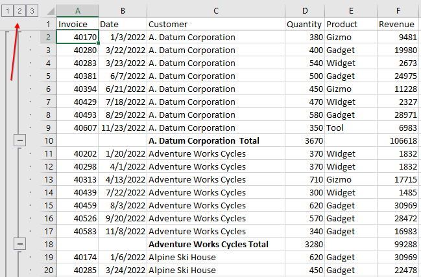Select invoice cell 40285

(78, 270)
